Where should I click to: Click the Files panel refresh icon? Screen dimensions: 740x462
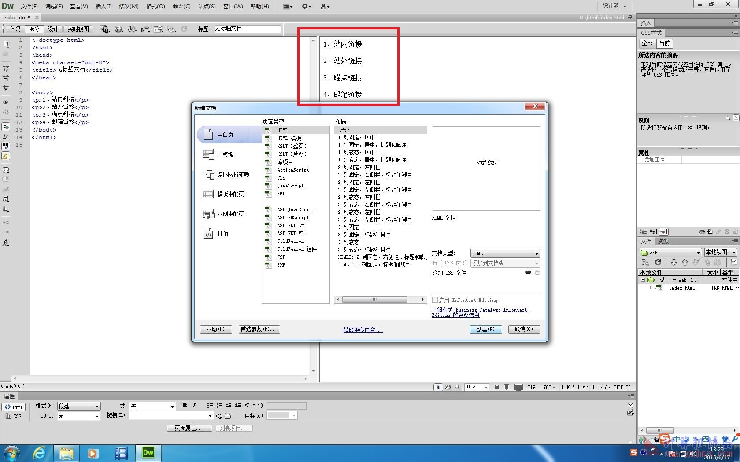pos(658,263)
